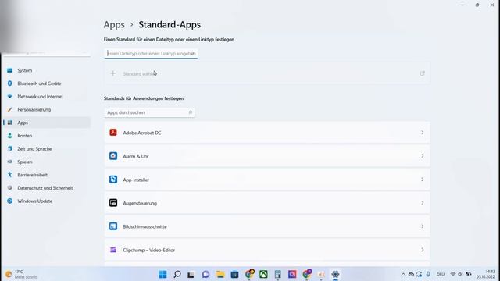The height and width of the screenshot is (281, 500).
Task: Open the Calculator in taskbar
Action: click(x=278, y=274)
